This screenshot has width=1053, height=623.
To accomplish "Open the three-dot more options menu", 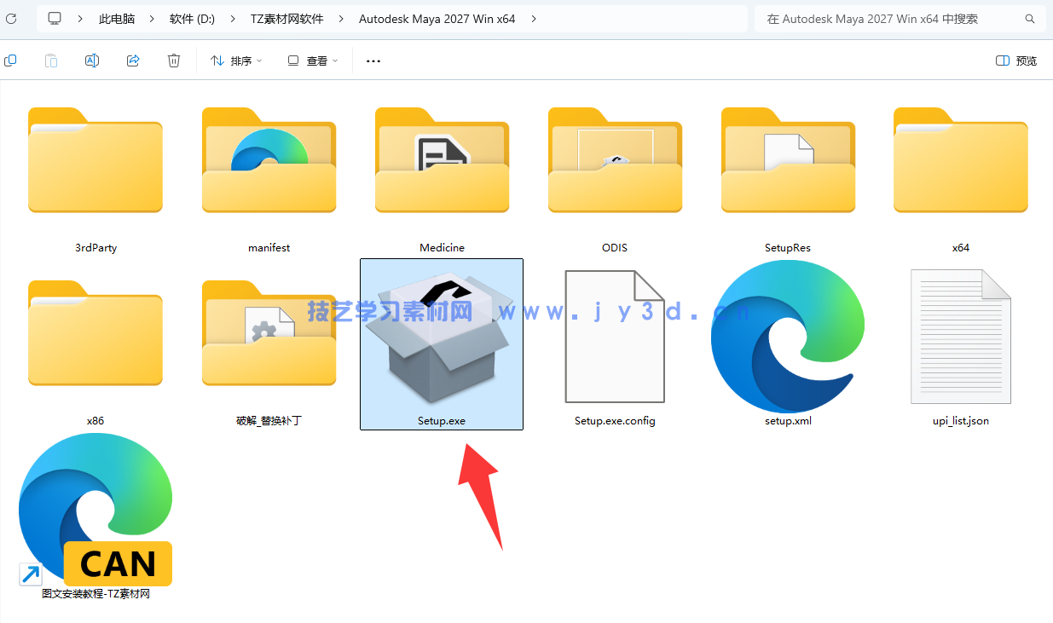I will point(373,61).
